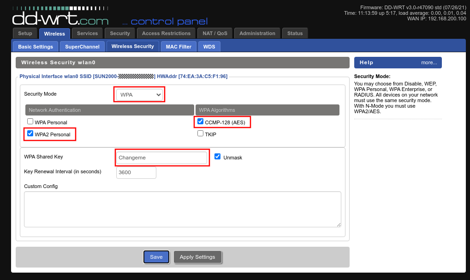
Task: Uncheck the WPA2 Personal checkbox
Action: [x=30, y=134]
